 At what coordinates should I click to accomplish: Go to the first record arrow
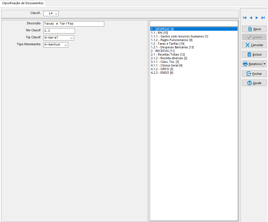(245, 18)
